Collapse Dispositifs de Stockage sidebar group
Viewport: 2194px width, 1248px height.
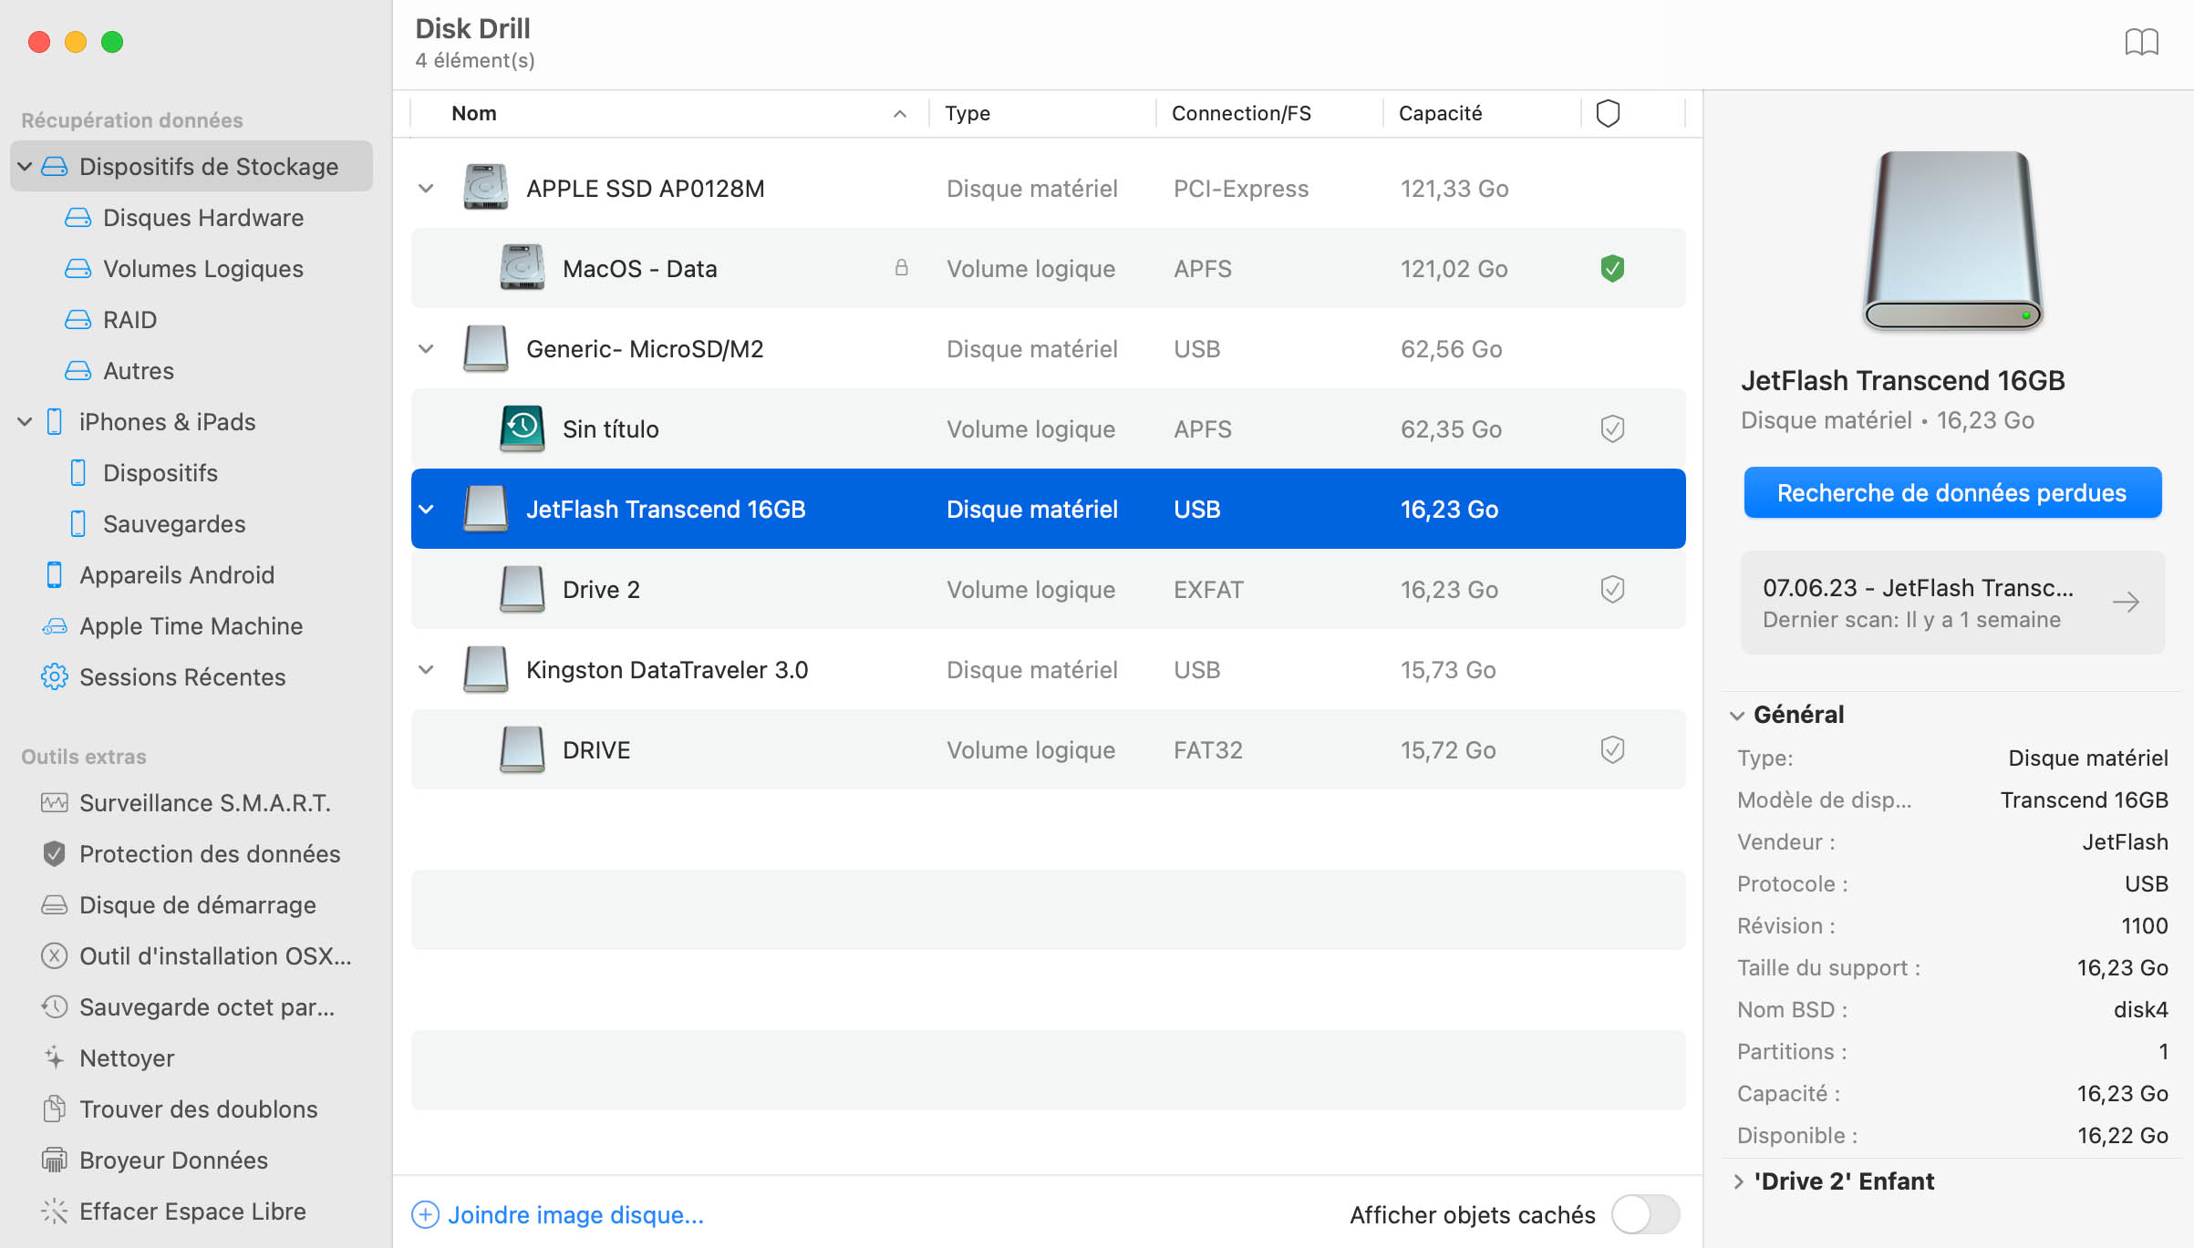pyautogui.click(x=26, y=167)
